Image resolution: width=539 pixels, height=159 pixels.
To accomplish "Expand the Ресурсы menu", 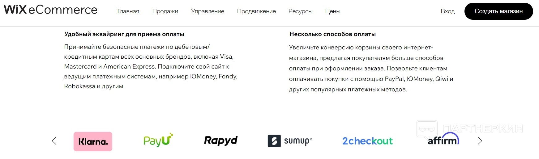I will 300,11.
